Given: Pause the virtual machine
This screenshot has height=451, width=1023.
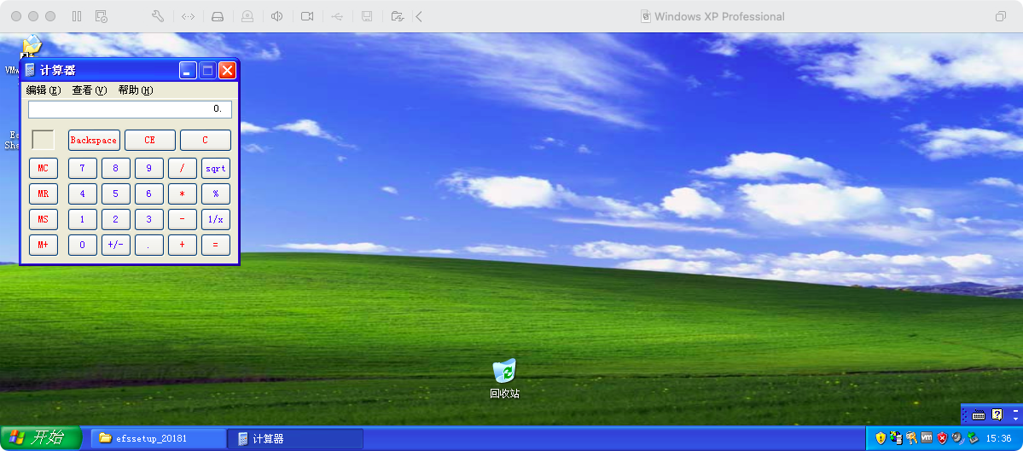Looking at the screenshot, I should [77, 16].
